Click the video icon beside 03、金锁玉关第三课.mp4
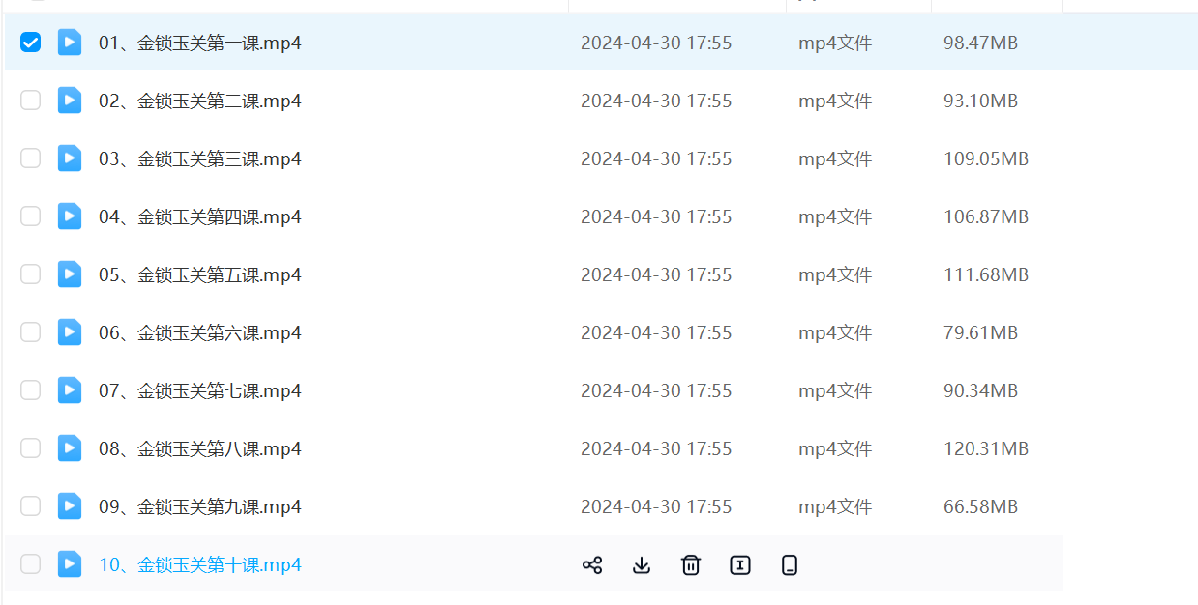1198x605 pixels. point(70,158)
